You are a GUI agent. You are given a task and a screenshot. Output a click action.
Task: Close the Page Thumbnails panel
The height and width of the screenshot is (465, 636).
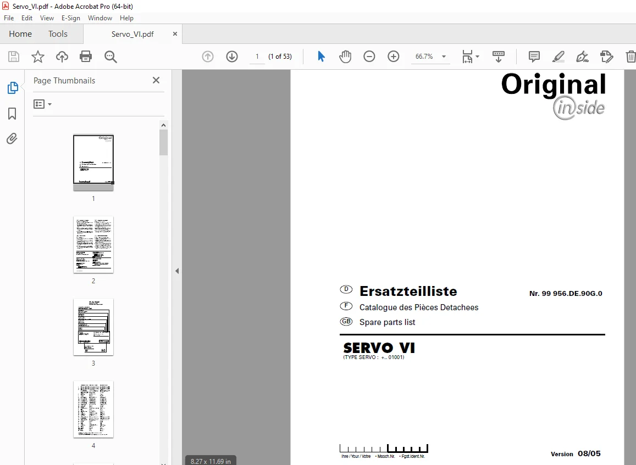pos(156,80)
